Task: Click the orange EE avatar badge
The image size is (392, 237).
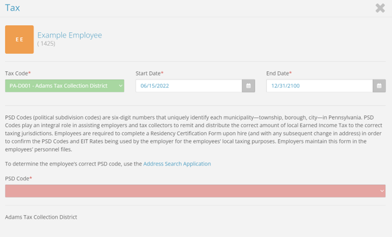Action: tap(19, 40)
